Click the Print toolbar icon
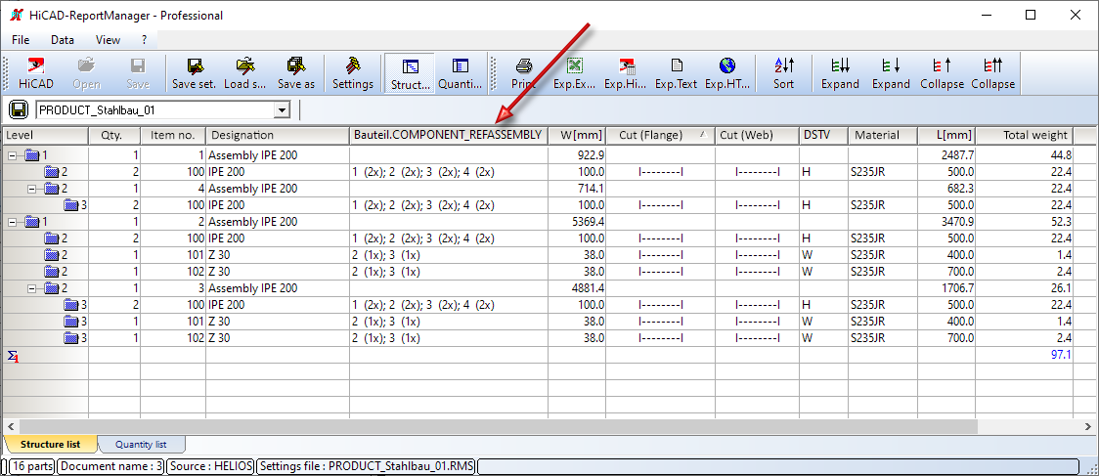This screenshot has width=1099, height=476. point(523,73)
